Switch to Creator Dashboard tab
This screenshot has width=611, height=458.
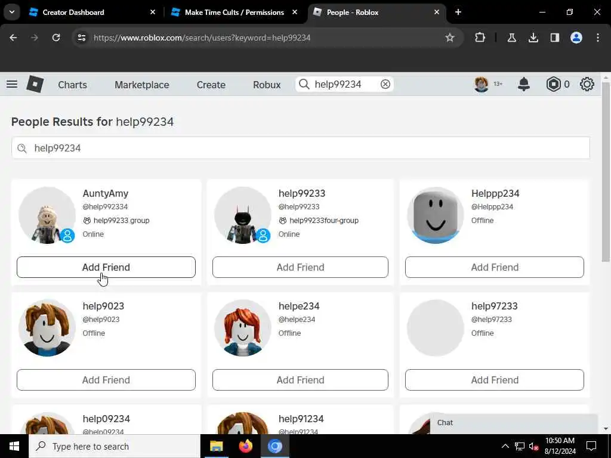tap(73, 12)
